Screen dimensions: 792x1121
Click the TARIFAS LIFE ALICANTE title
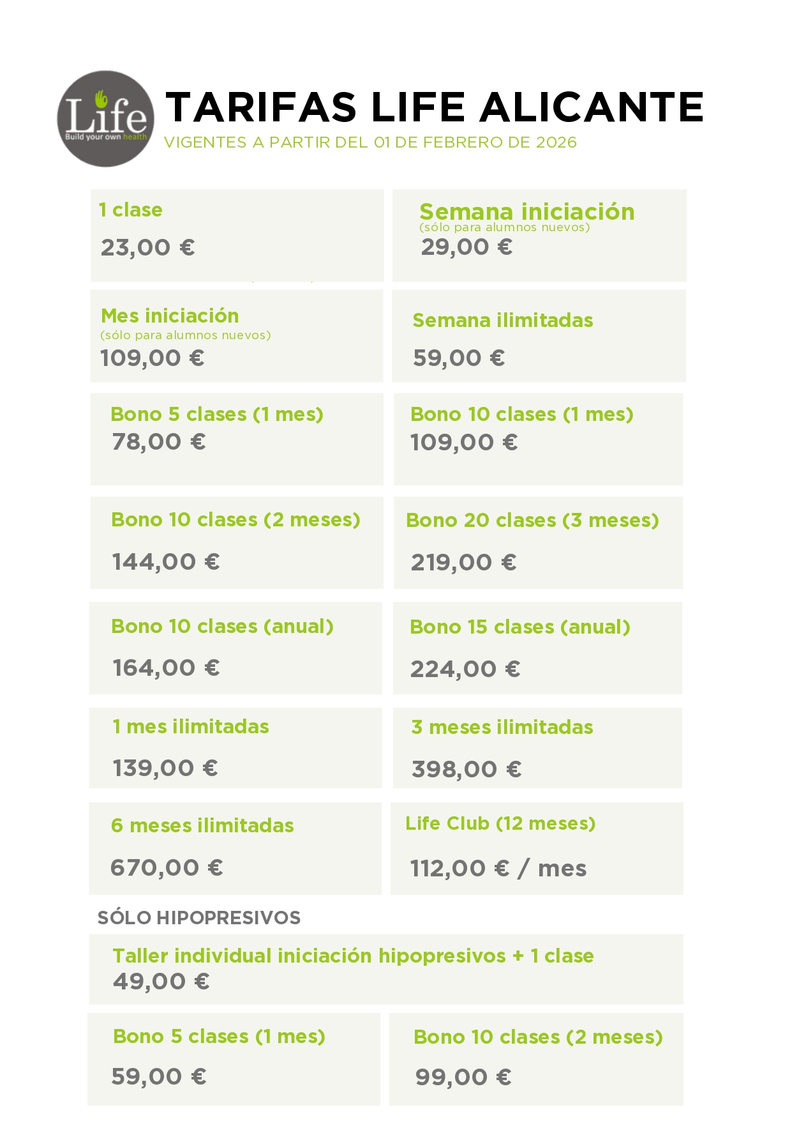click(x=435, y=107)
